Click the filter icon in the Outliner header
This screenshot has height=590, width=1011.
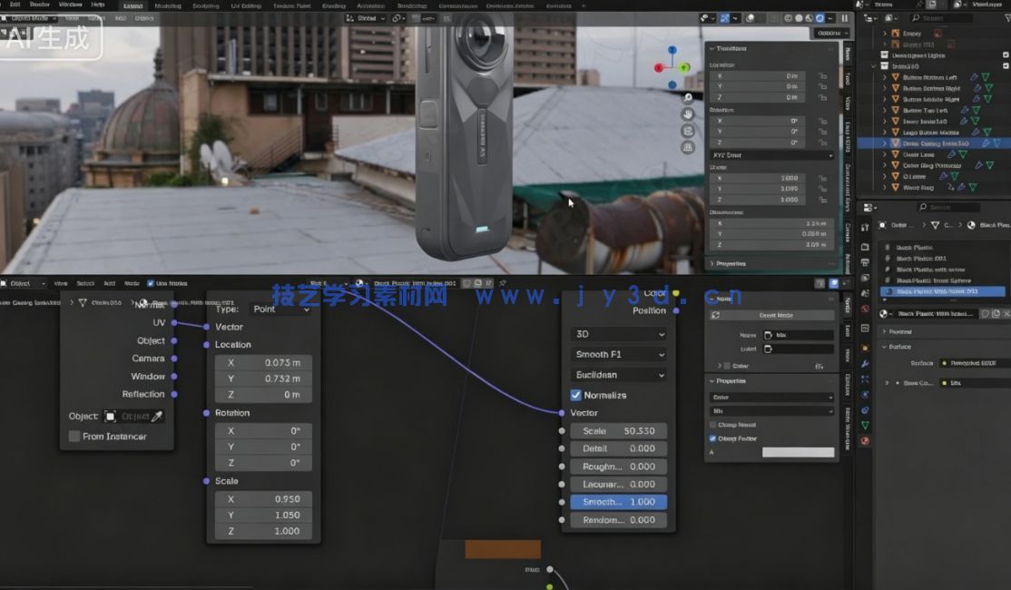click(1006, 17)
